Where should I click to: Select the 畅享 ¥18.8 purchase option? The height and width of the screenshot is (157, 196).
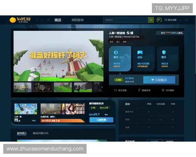[120, 59]
